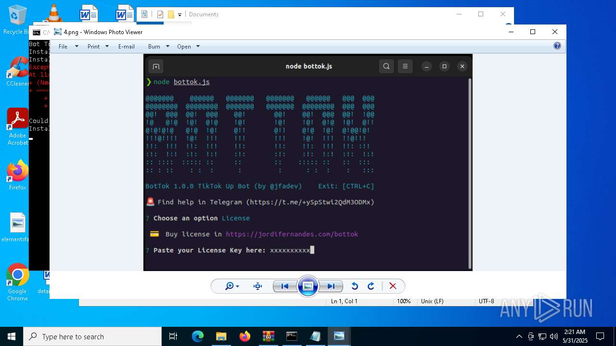Screen dimensions: 616x346
Task: Switch to Notepad on the taskbar
Action: coord(315,336)
